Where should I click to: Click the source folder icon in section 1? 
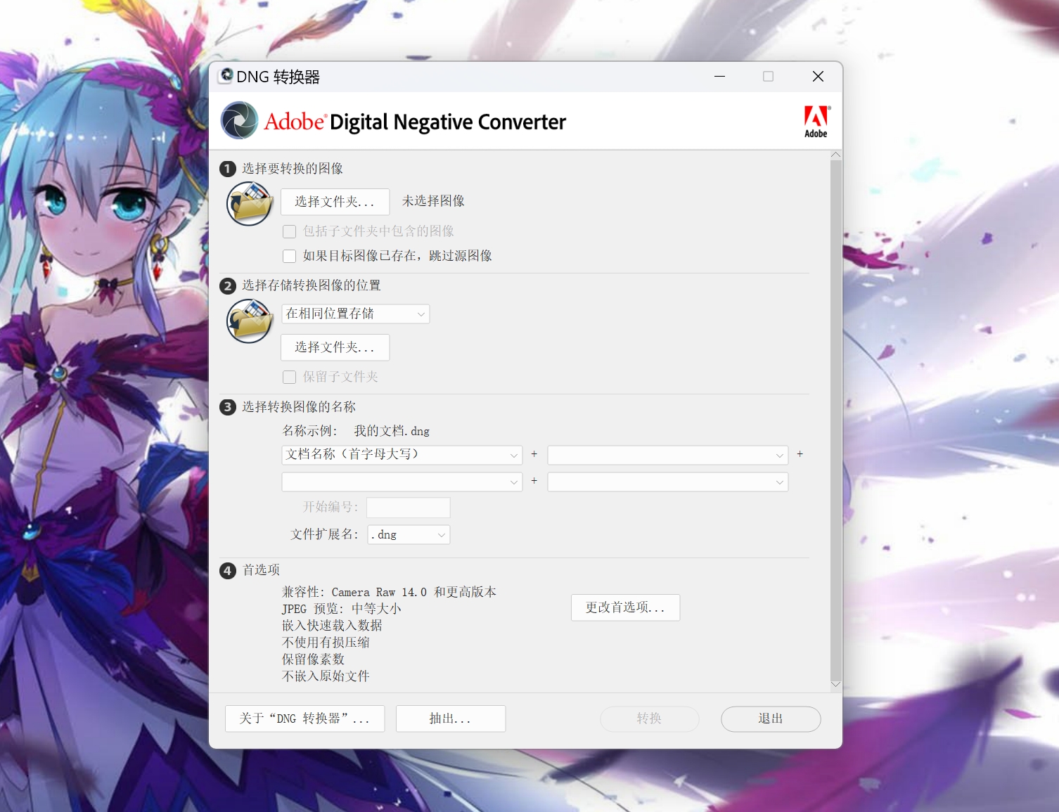[249, 203]
